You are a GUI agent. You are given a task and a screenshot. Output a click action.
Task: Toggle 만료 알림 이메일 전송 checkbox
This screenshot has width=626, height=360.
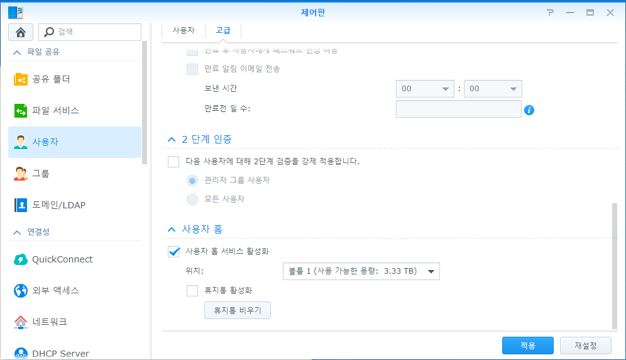[192, 69]
